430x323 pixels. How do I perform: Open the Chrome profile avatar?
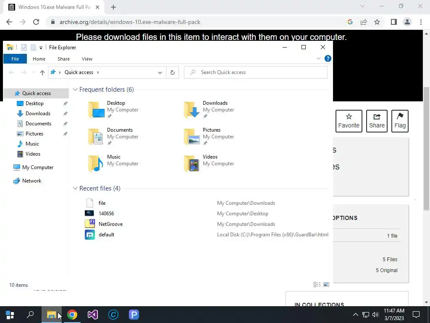(x=407, y=22)
